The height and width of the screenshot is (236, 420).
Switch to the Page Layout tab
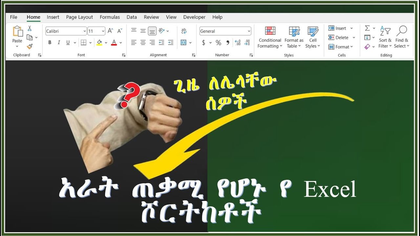click(79, 17)
